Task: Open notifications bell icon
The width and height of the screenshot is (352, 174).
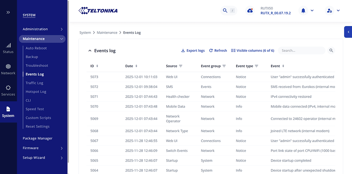Action: coord(303,11)
